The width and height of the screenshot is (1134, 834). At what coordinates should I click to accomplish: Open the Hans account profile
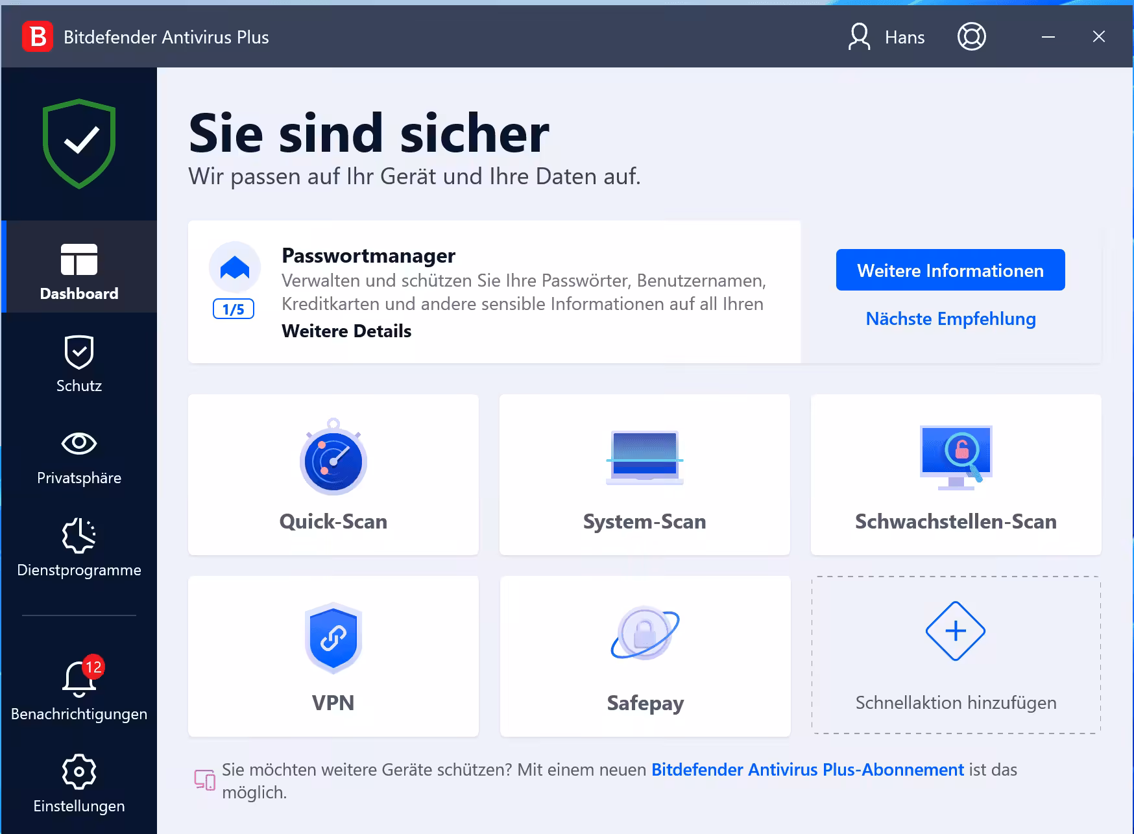click(x=888, y=36)
